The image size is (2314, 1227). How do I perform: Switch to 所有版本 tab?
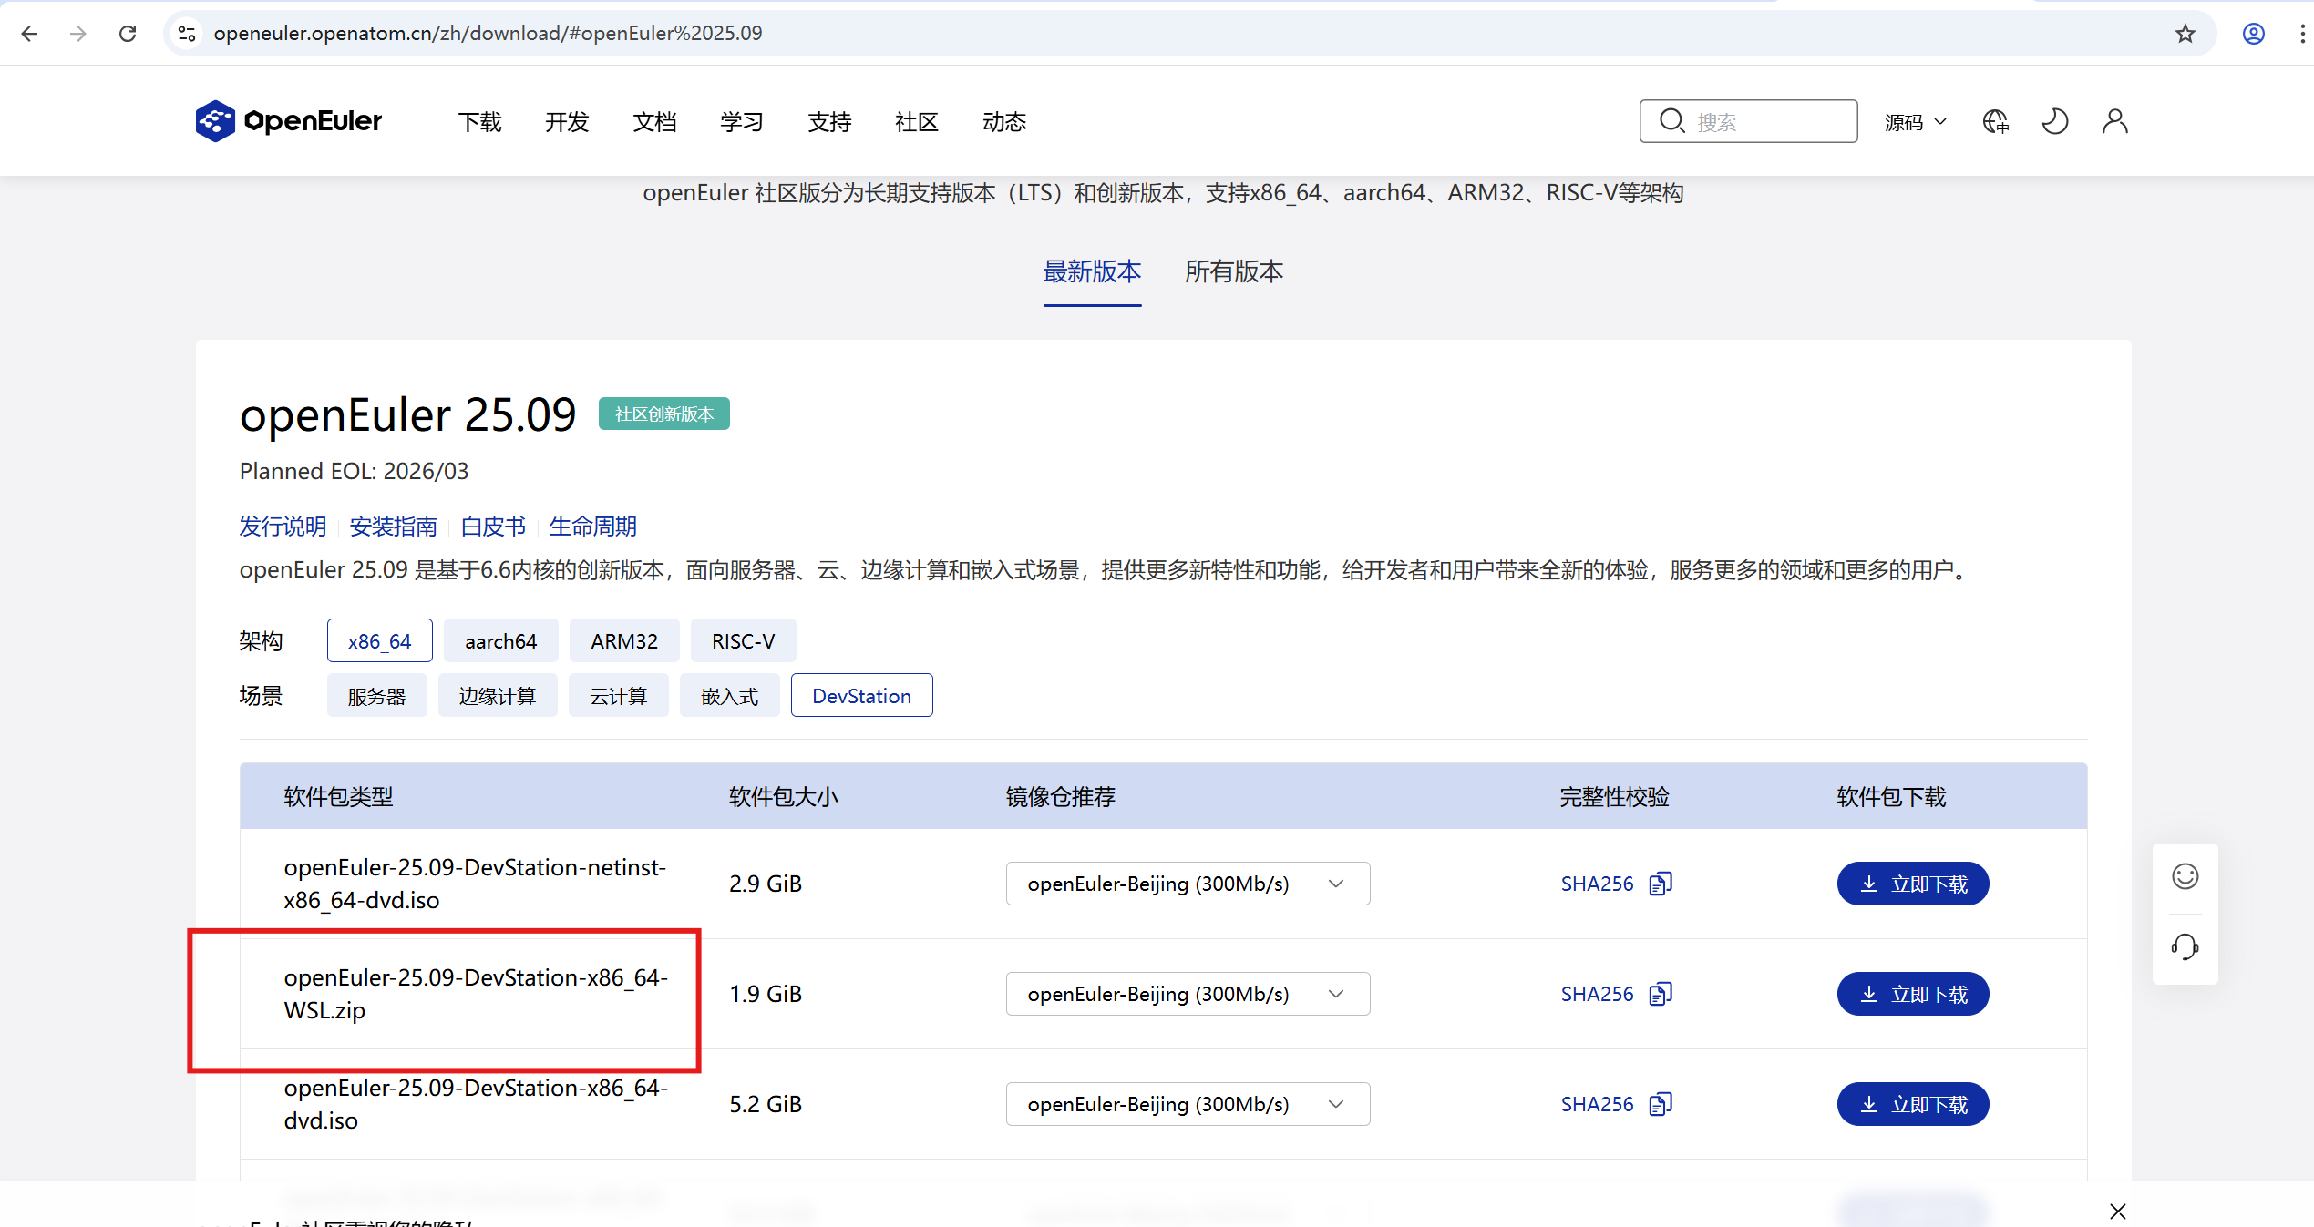click(x=1233, y=271)
